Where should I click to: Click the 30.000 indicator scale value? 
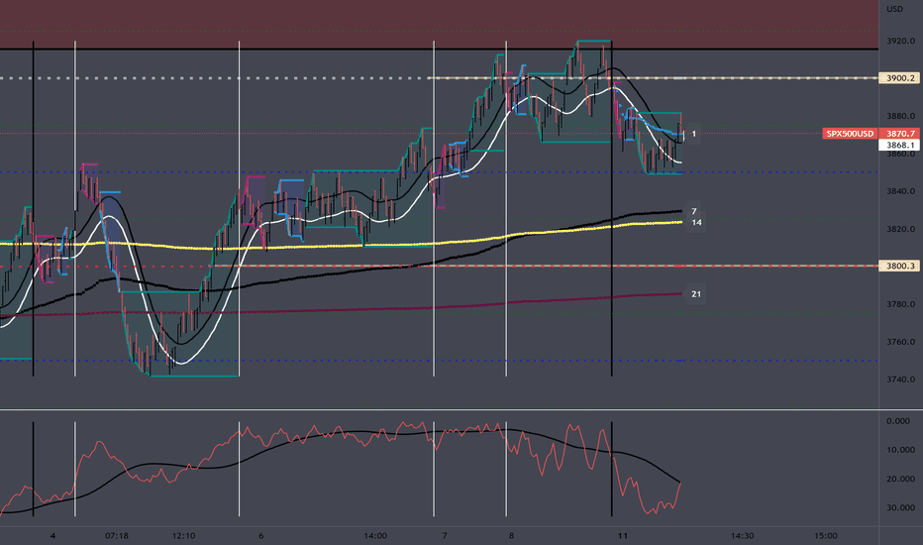pos(900,508)
